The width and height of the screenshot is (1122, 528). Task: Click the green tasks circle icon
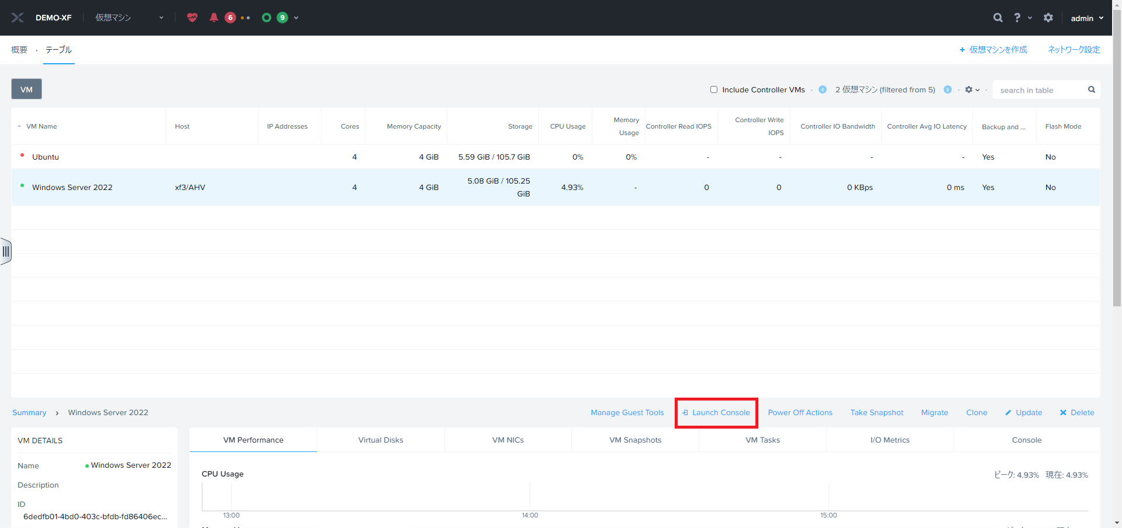(267, 18)
